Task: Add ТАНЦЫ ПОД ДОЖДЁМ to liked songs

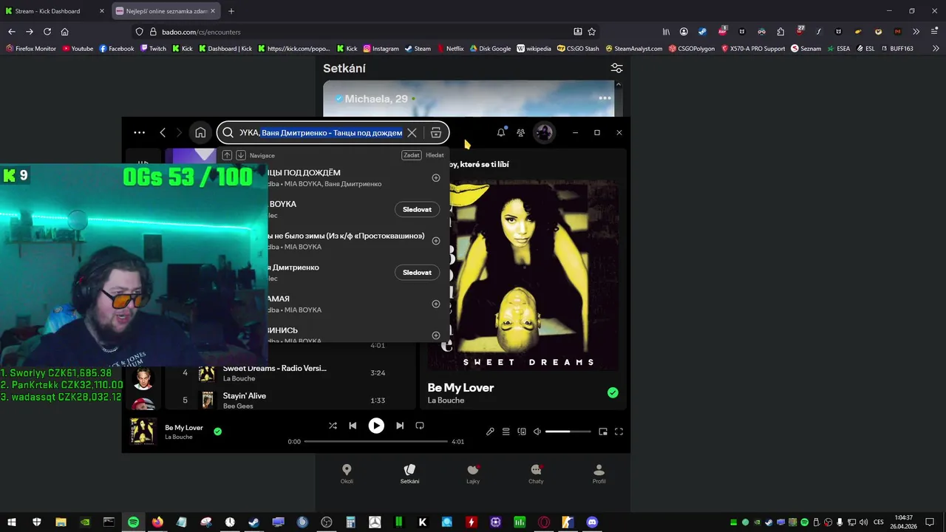Action: point(435,177)
